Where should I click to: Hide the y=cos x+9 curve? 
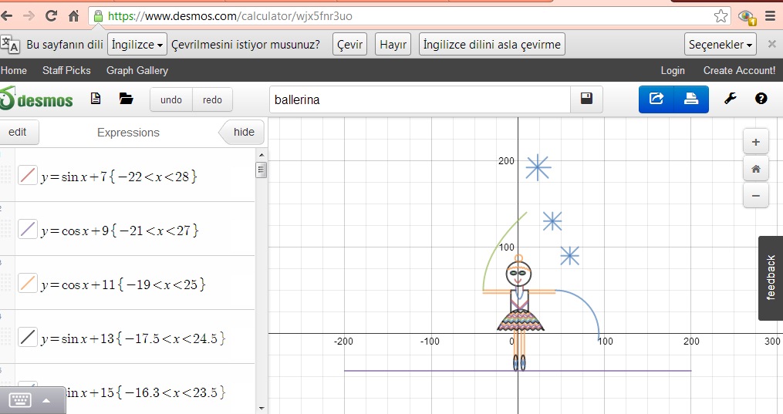(28, 229)
